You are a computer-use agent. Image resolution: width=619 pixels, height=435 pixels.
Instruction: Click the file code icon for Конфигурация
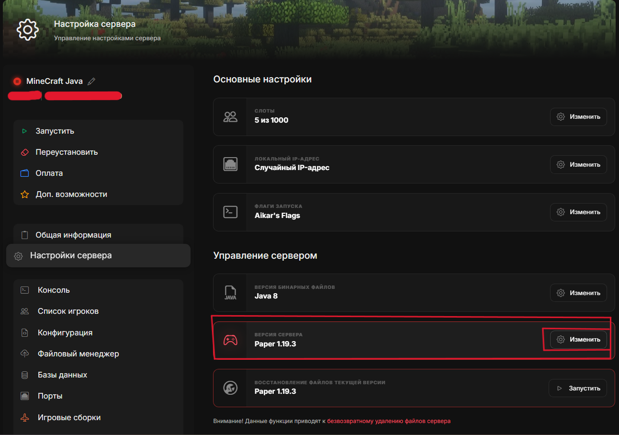[x=25, y=332]
